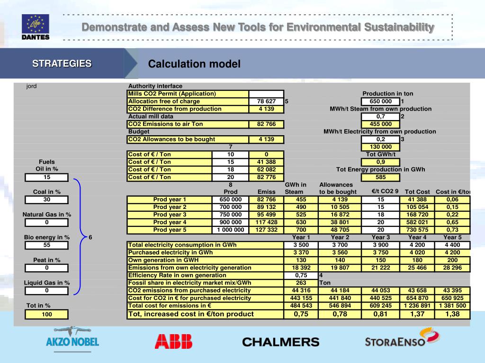Image resolution: width=485 pixels, height=363 pixels.
Task: Click the Authority interface heading
Action: click(x=155, y=86)
